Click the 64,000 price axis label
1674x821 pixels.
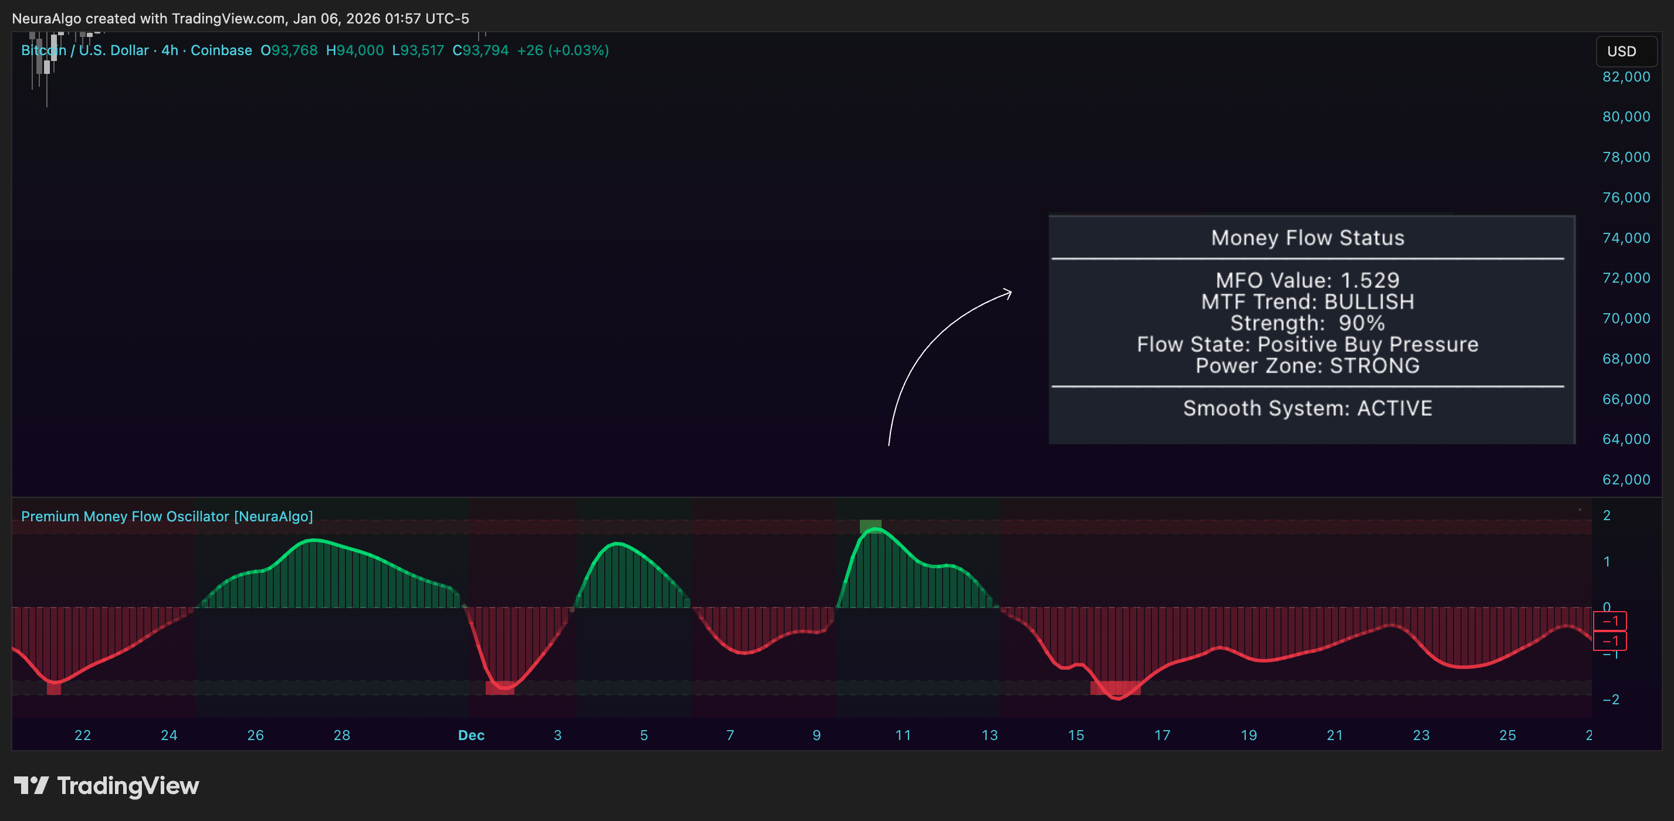pos(1626,439)
